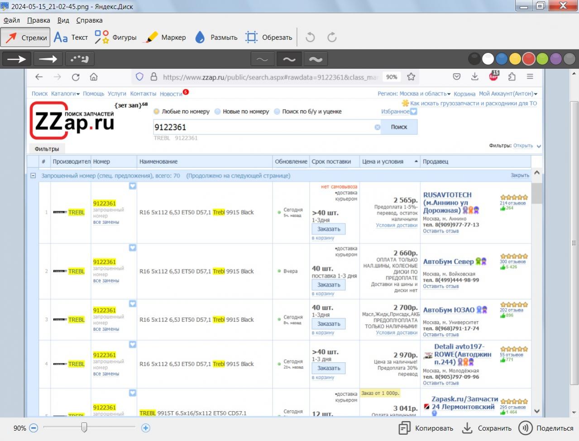This screenshot has height=441, width=579.
Task: Collapse the Запрошенный номер group with minus box
Action: [x=33, y=175]
